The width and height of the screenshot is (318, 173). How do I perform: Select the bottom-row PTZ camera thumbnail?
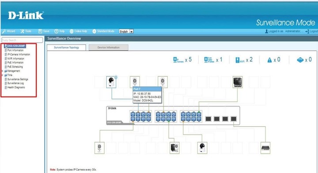point(202,148)
